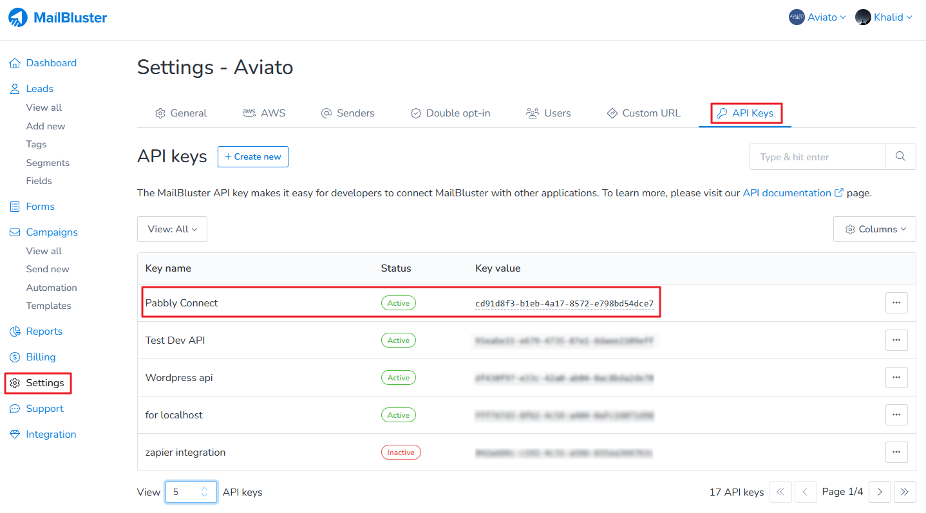Image resolution: width=926 pixels, height=513 pixels.
Task: Open Integration in the sidebar
Action: tap(51, 434)
